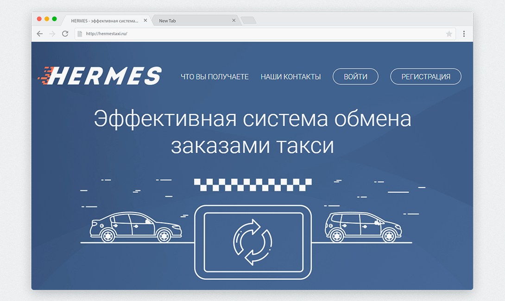Open the ЧТО ВЫ ПОЛУЧАЕТЕ section
The image size is (505, 301).
[215, 76]
